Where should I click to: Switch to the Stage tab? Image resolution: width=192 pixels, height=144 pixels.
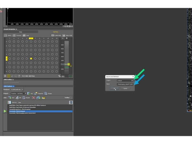[x=20, y=32]
